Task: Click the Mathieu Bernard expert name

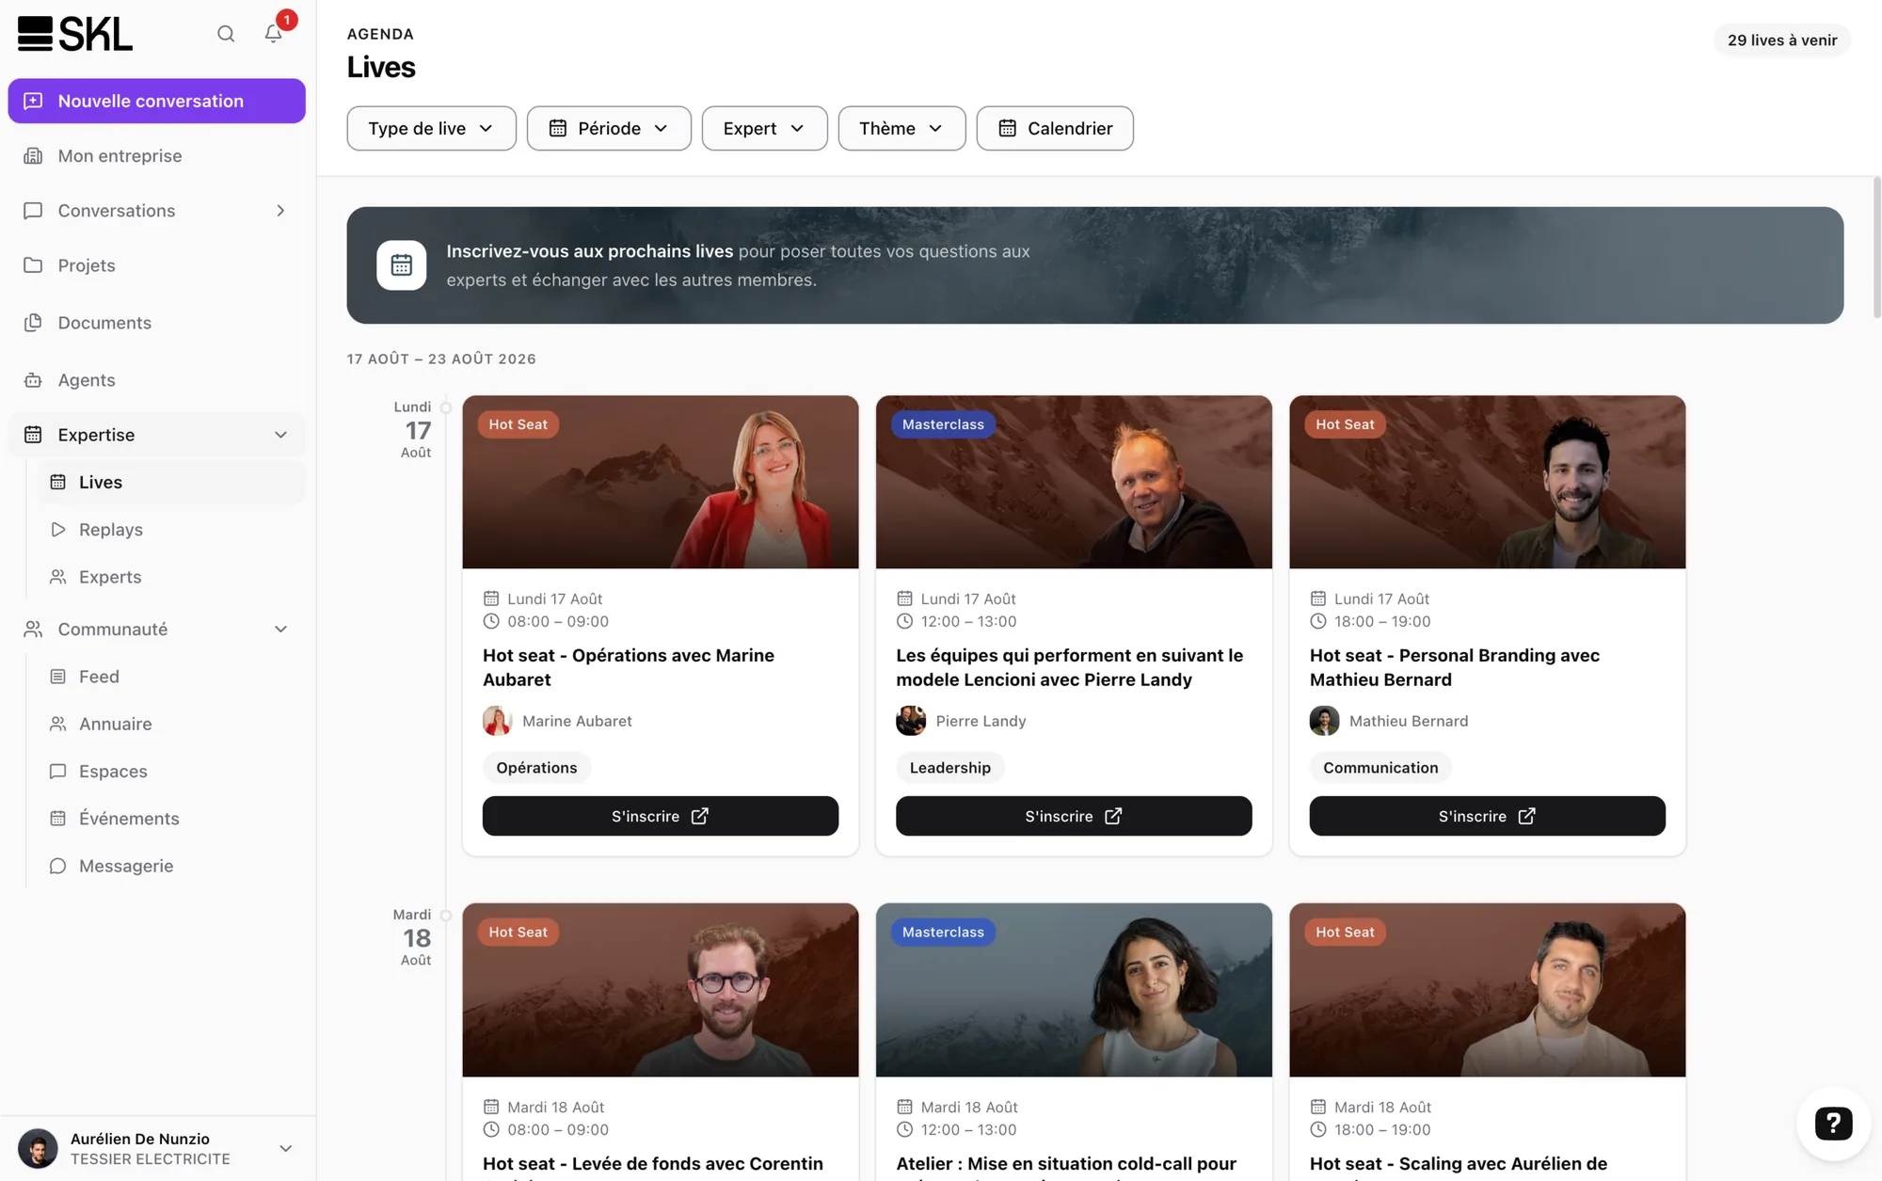Action: [x=1409, y=721]
